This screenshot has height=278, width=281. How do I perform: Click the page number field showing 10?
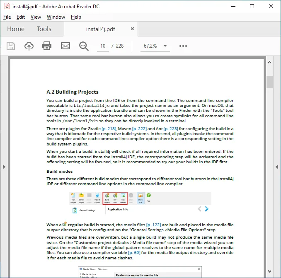[103, 46]
